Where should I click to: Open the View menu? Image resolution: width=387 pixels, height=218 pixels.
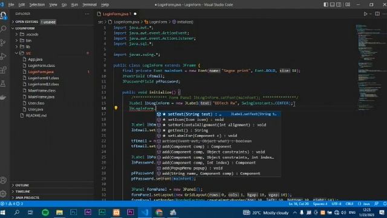[x=53, y=4]
